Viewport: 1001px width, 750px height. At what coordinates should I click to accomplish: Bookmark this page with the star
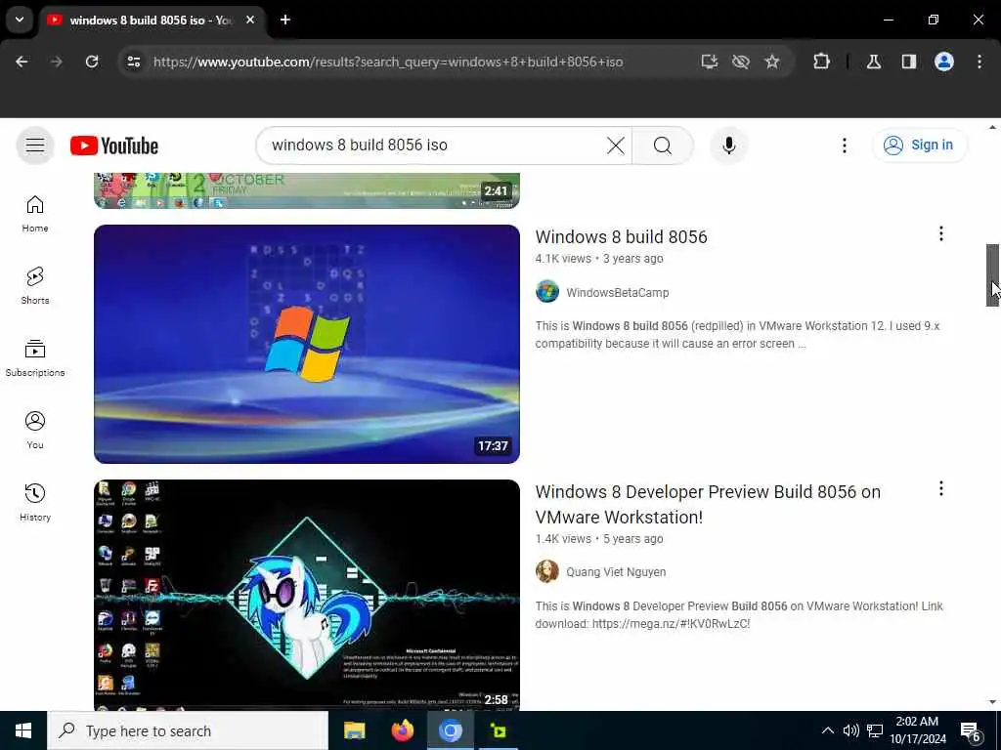pyautogui.click(x=772, y=62)
